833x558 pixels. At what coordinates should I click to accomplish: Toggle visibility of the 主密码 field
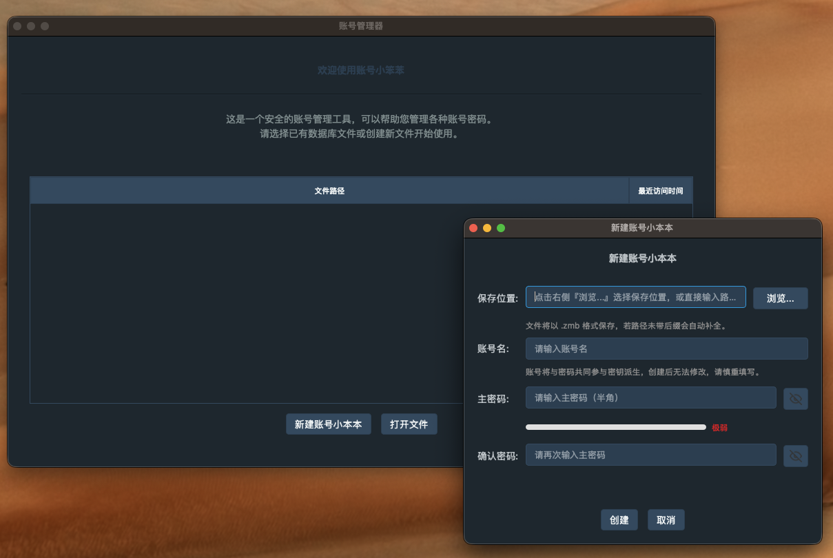(796, 398)
